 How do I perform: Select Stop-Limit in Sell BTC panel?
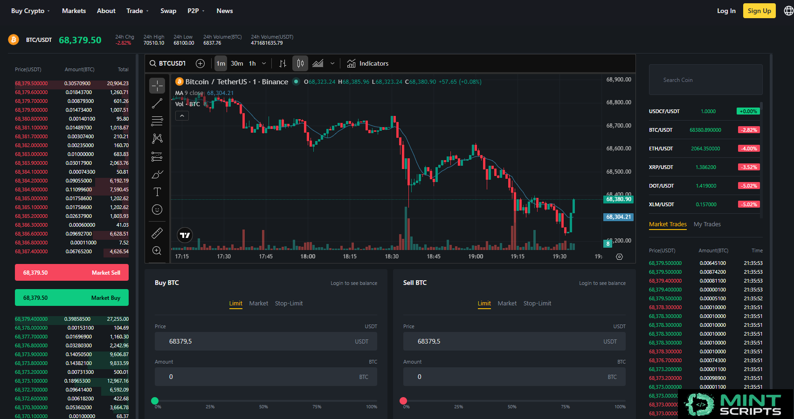537,304
